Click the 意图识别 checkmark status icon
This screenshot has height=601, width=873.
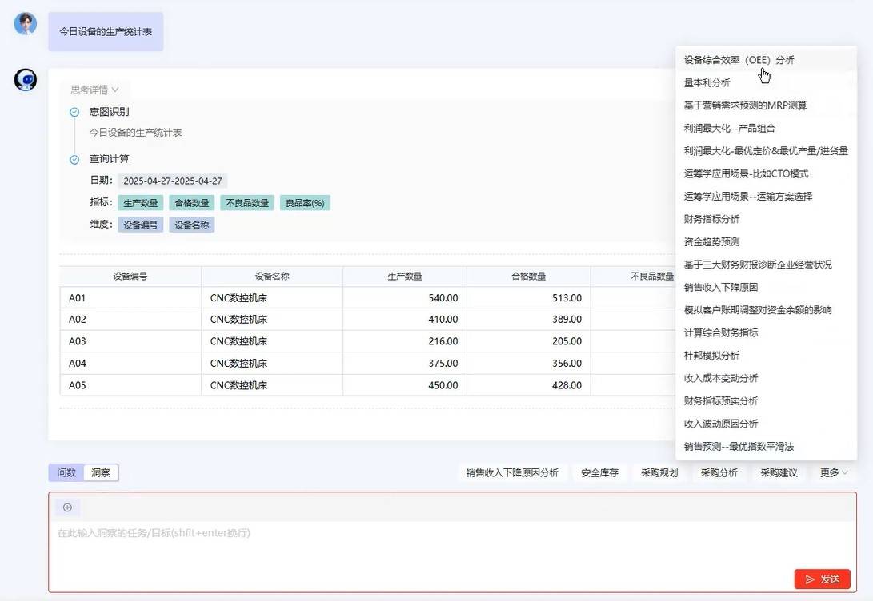[74, 112]
